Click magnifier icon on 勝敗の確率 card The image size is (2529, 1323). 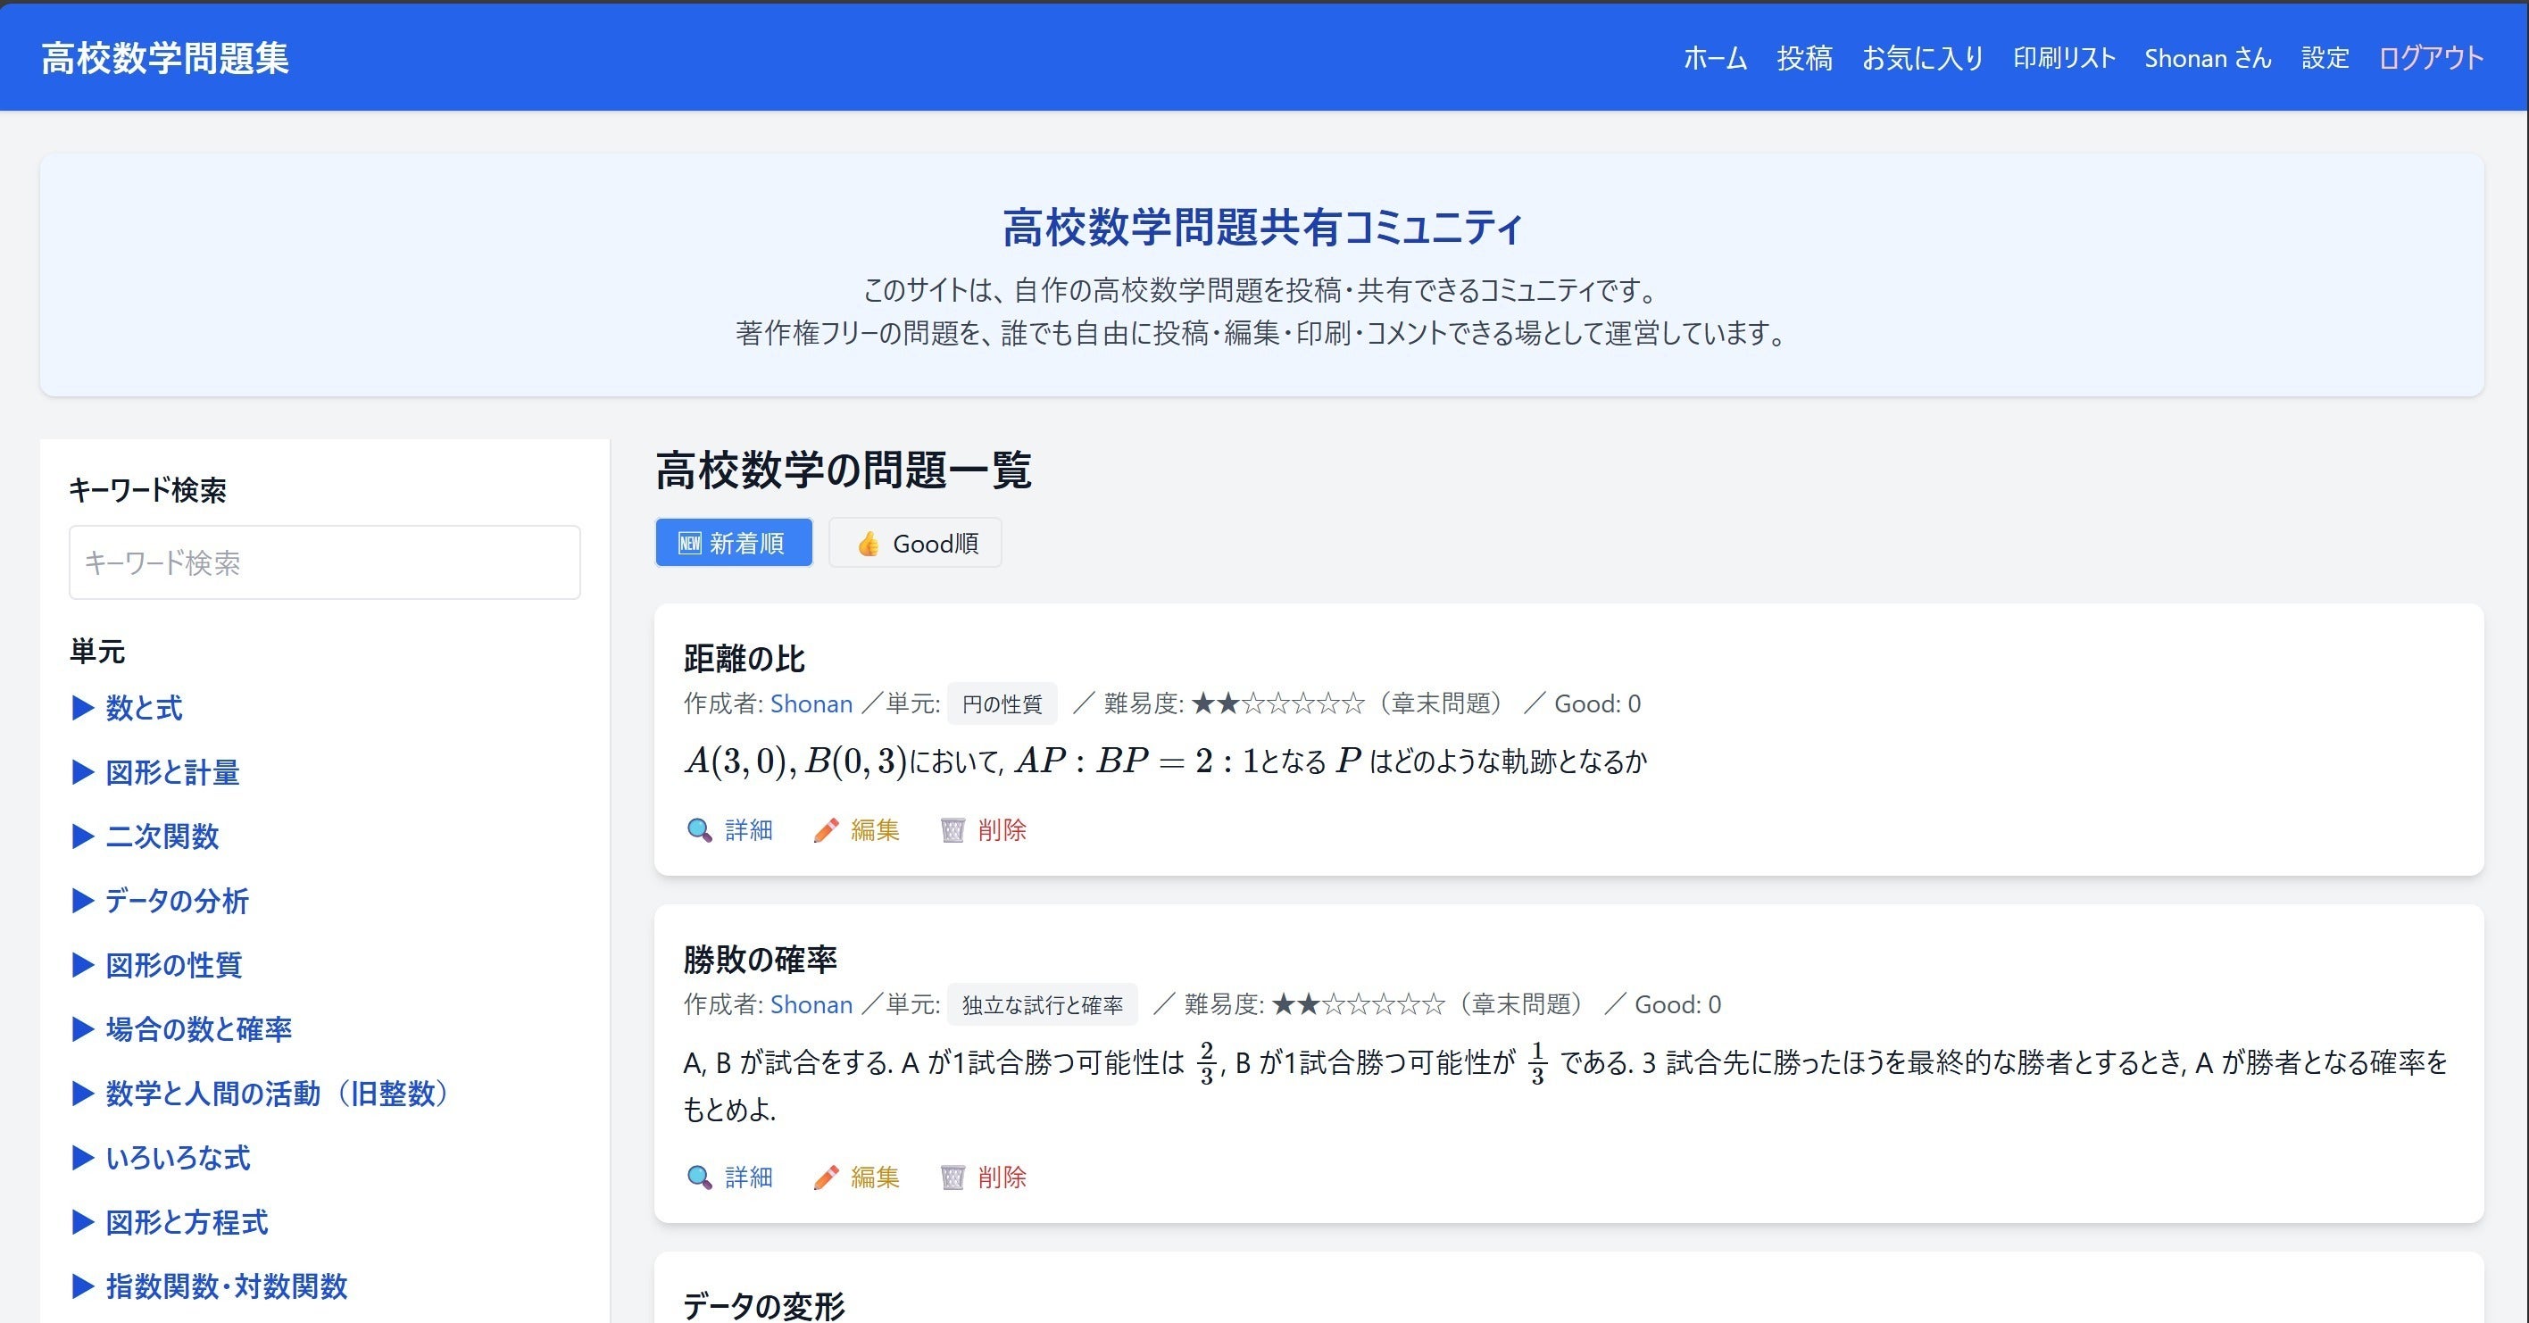(x=699, y=1177)
